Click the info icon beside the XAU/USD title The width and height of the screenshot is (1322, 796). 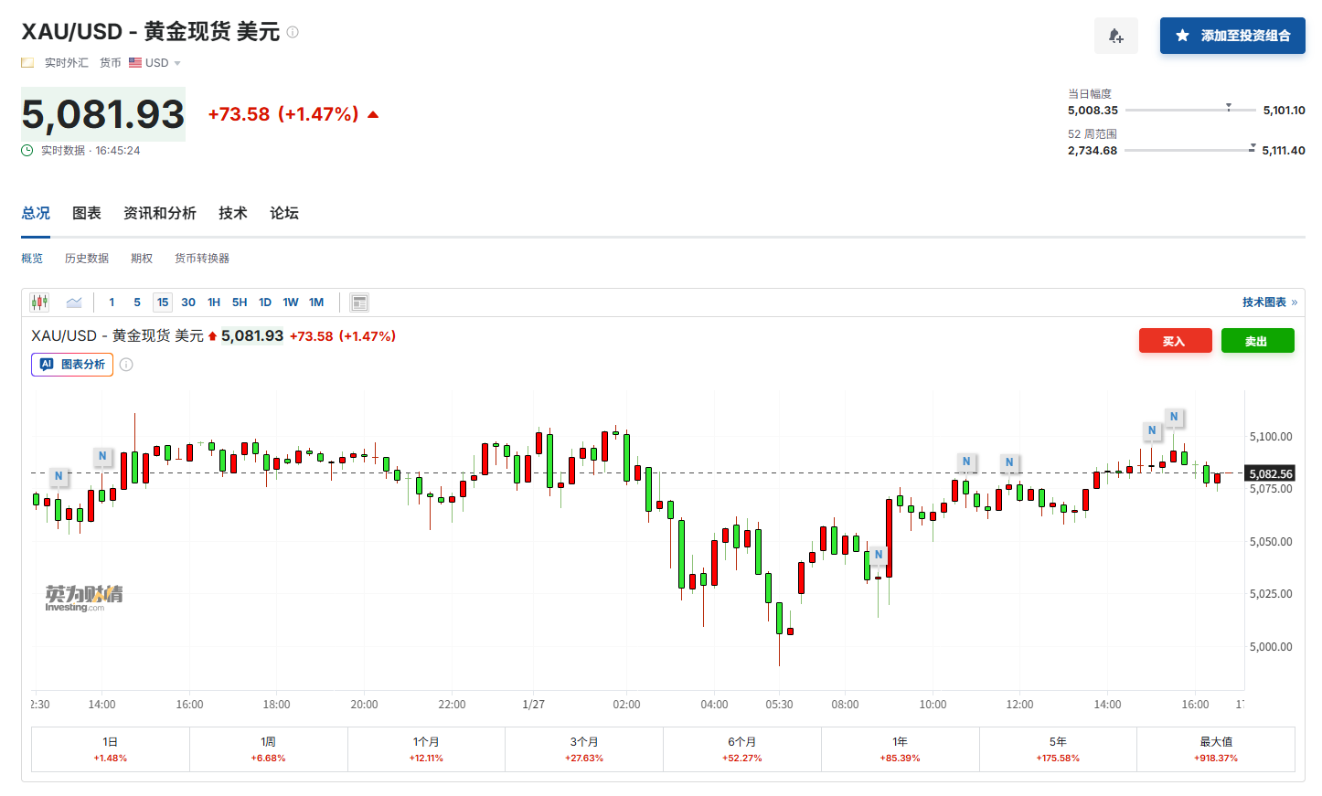(293, 32)
